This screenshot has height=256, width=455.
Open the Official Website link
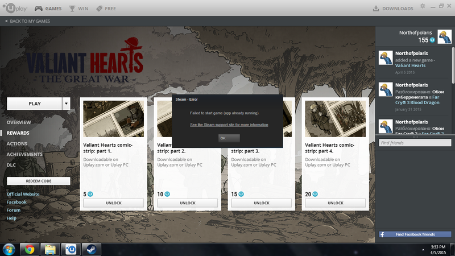tap(23, 194)
